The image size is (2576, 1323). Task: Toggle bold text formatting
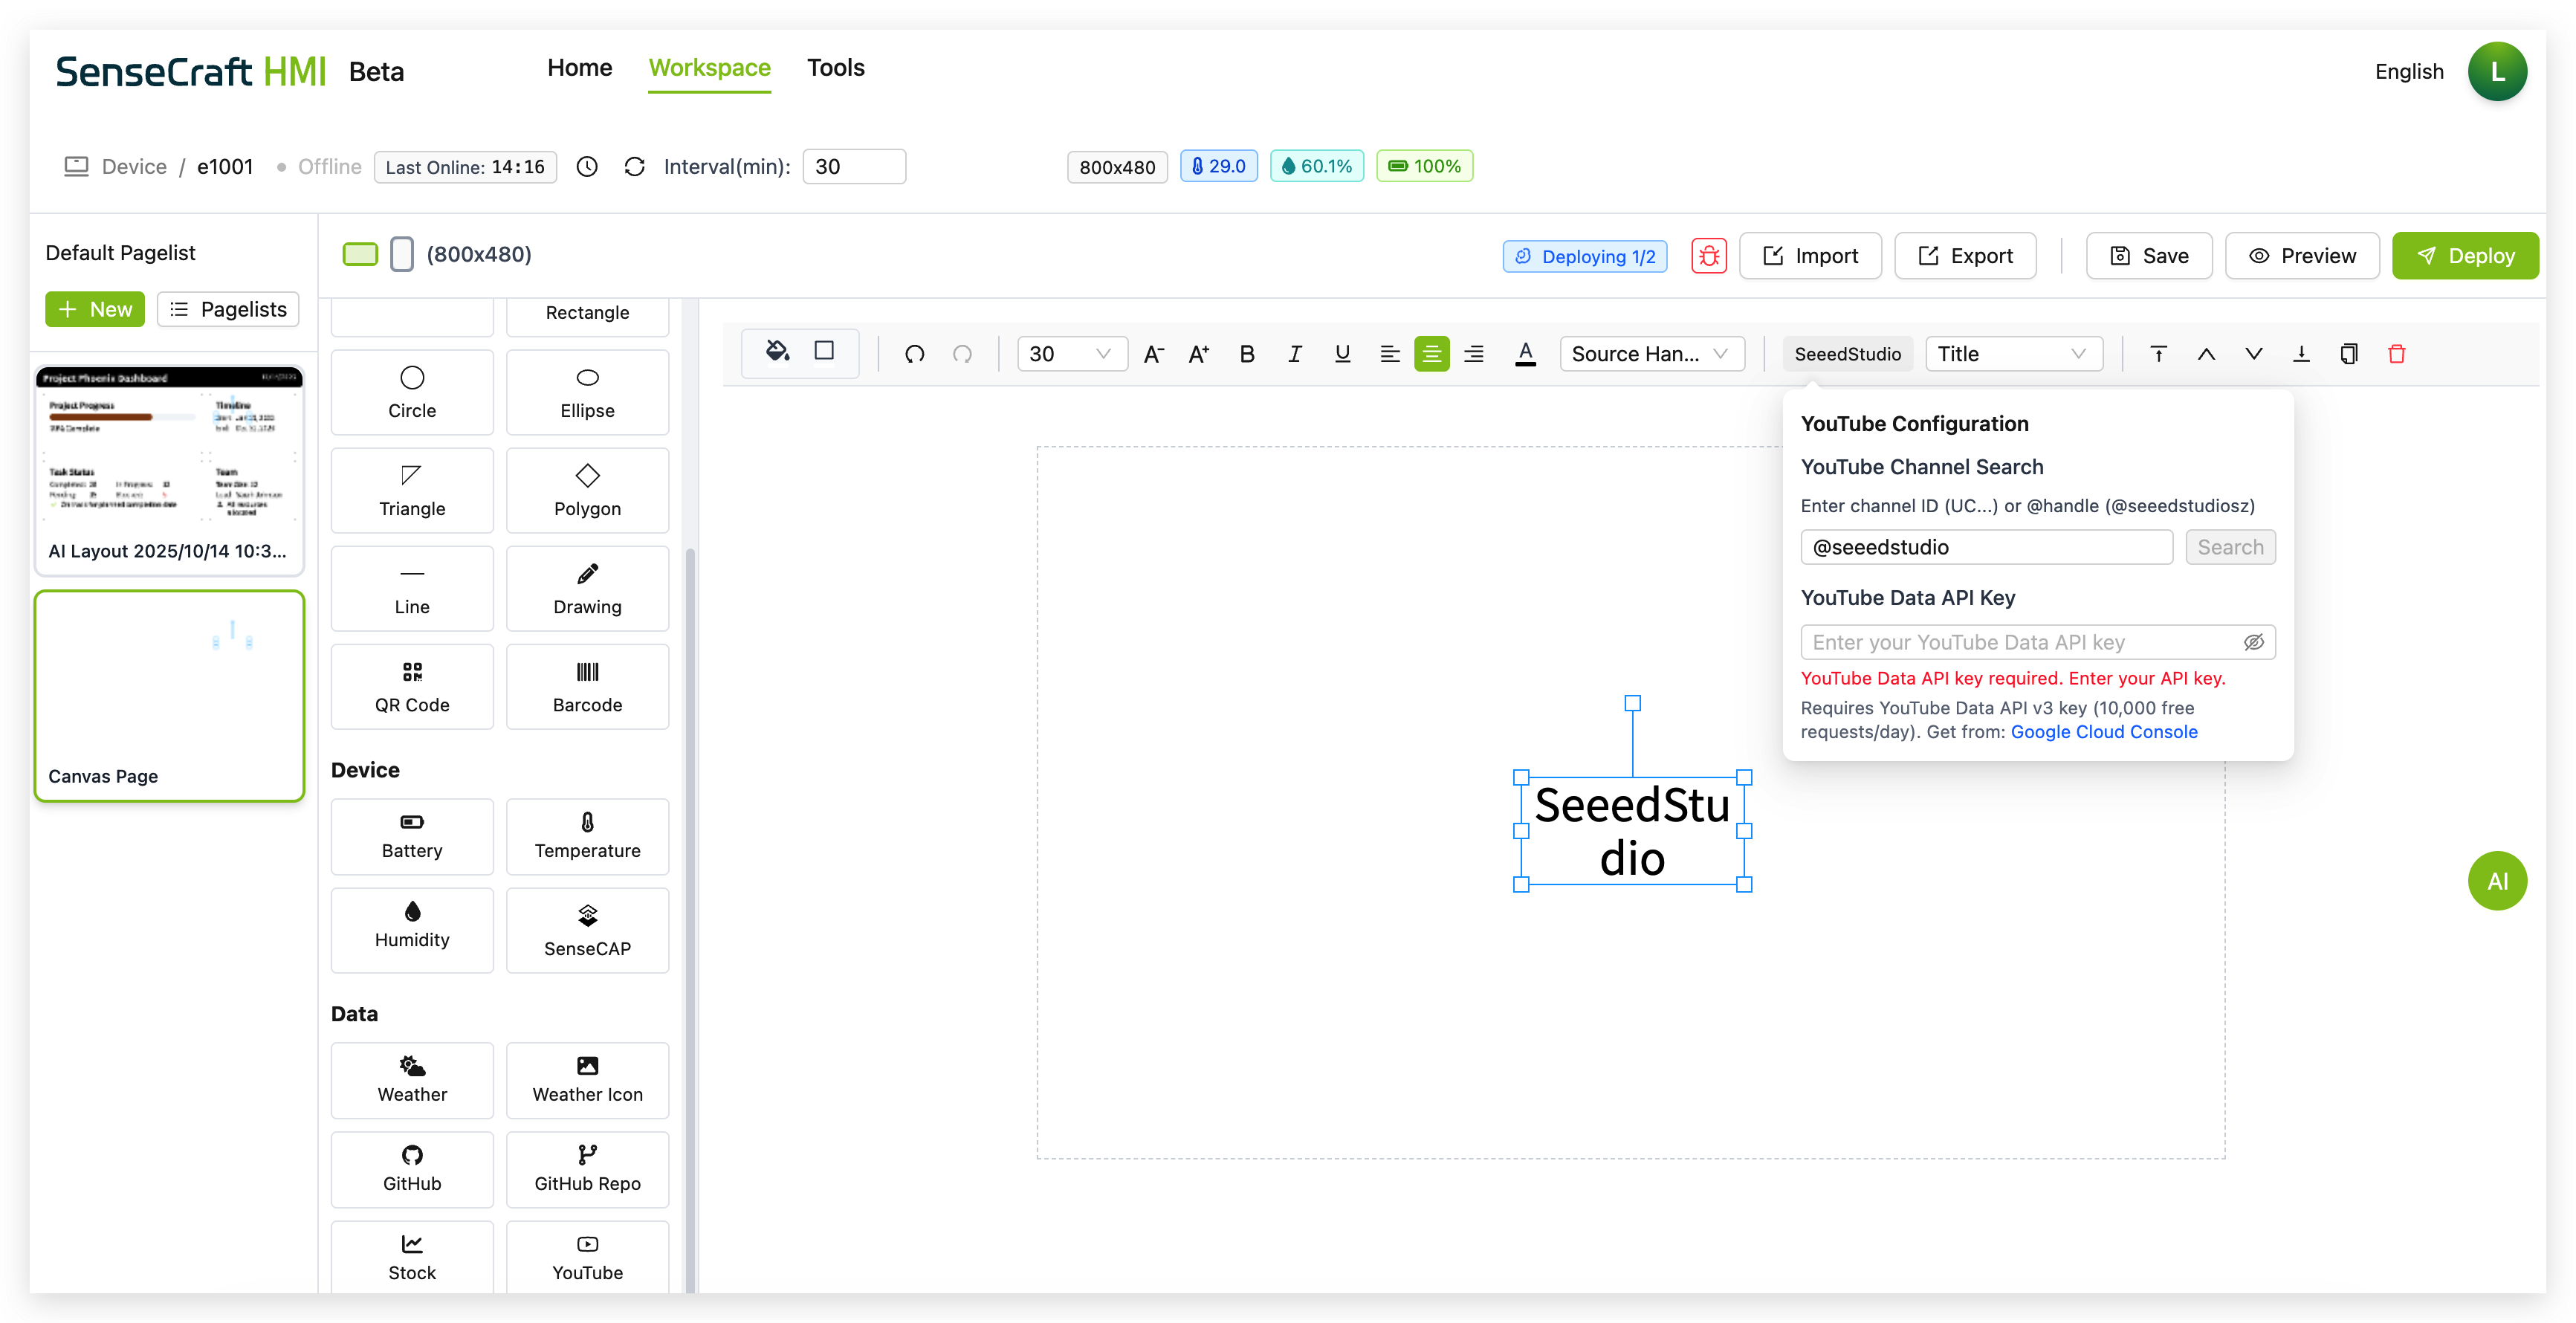[x=1246, y=354]
